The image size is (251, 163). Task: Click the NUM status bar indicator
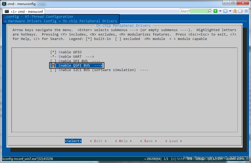coord(180,159)
